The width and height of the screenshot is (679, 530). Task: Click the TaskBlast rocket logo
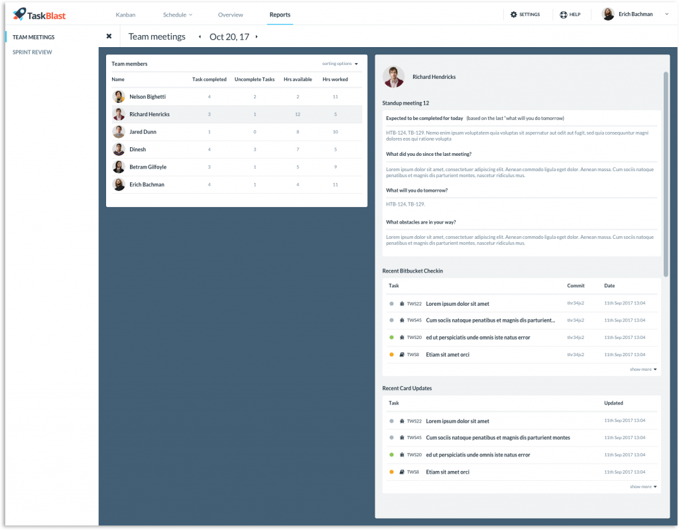(19, 14)
